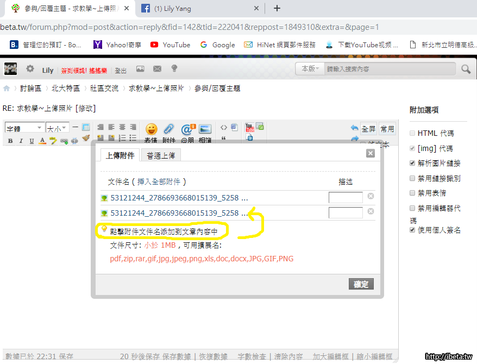Click the paperclip attachment (附件) icon
477x364 pixels.
[169, 130]
